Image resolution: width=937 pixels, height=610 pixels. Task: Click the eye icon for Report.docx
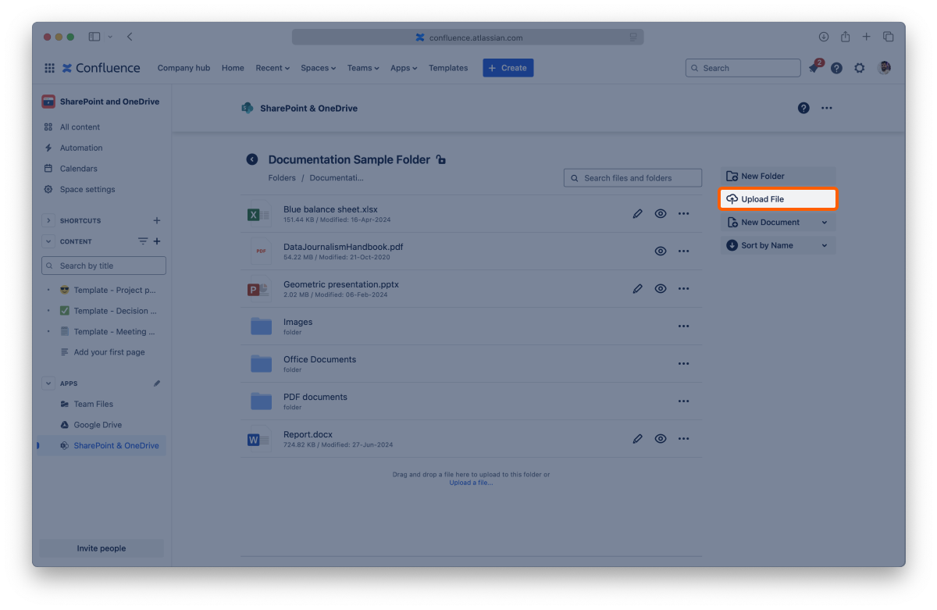[661, 439]
